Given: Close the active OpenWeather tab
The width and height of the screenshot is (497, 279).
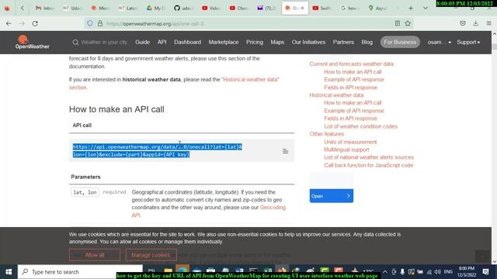Looking at the screenshot, I should [x=302, y=9].
